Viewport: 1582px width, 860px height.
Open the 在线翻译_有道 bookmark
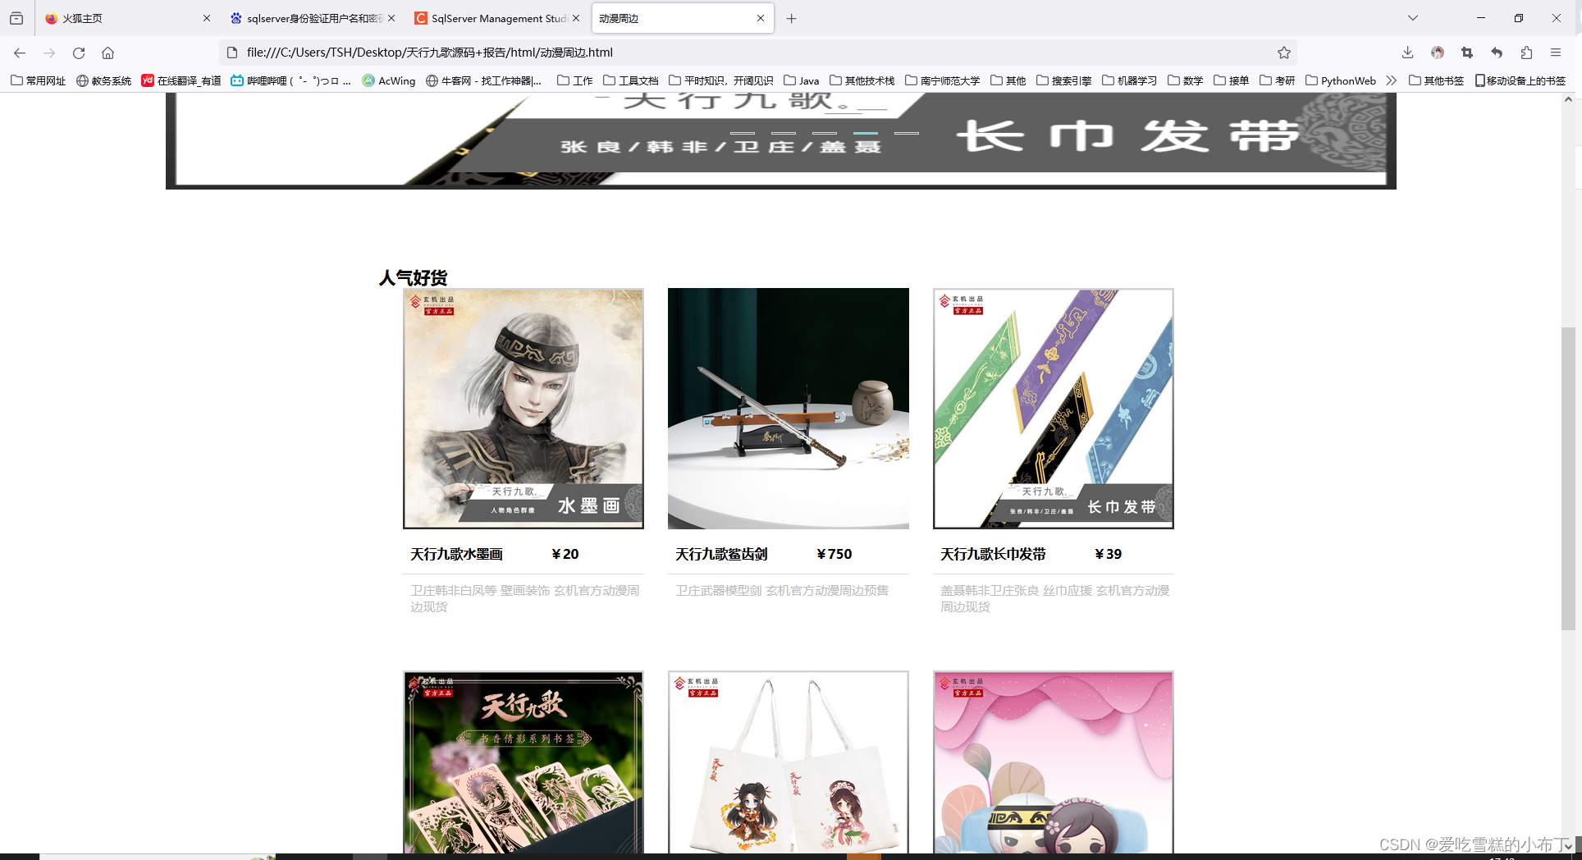tap(181, 80)
